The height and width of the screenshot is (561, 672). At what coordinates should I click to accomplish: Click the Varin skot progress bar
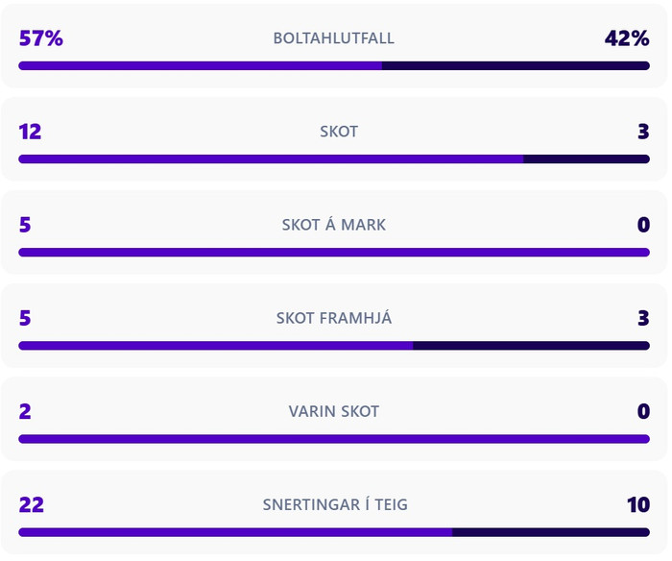[334, 439]
